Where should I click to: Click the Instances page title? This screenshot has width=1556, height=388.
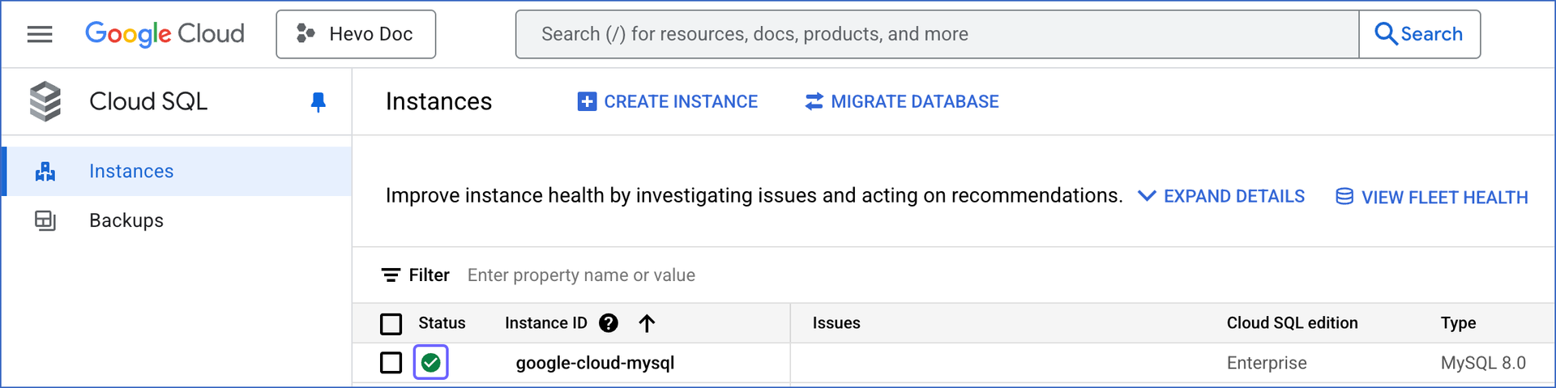click(438, 101)
